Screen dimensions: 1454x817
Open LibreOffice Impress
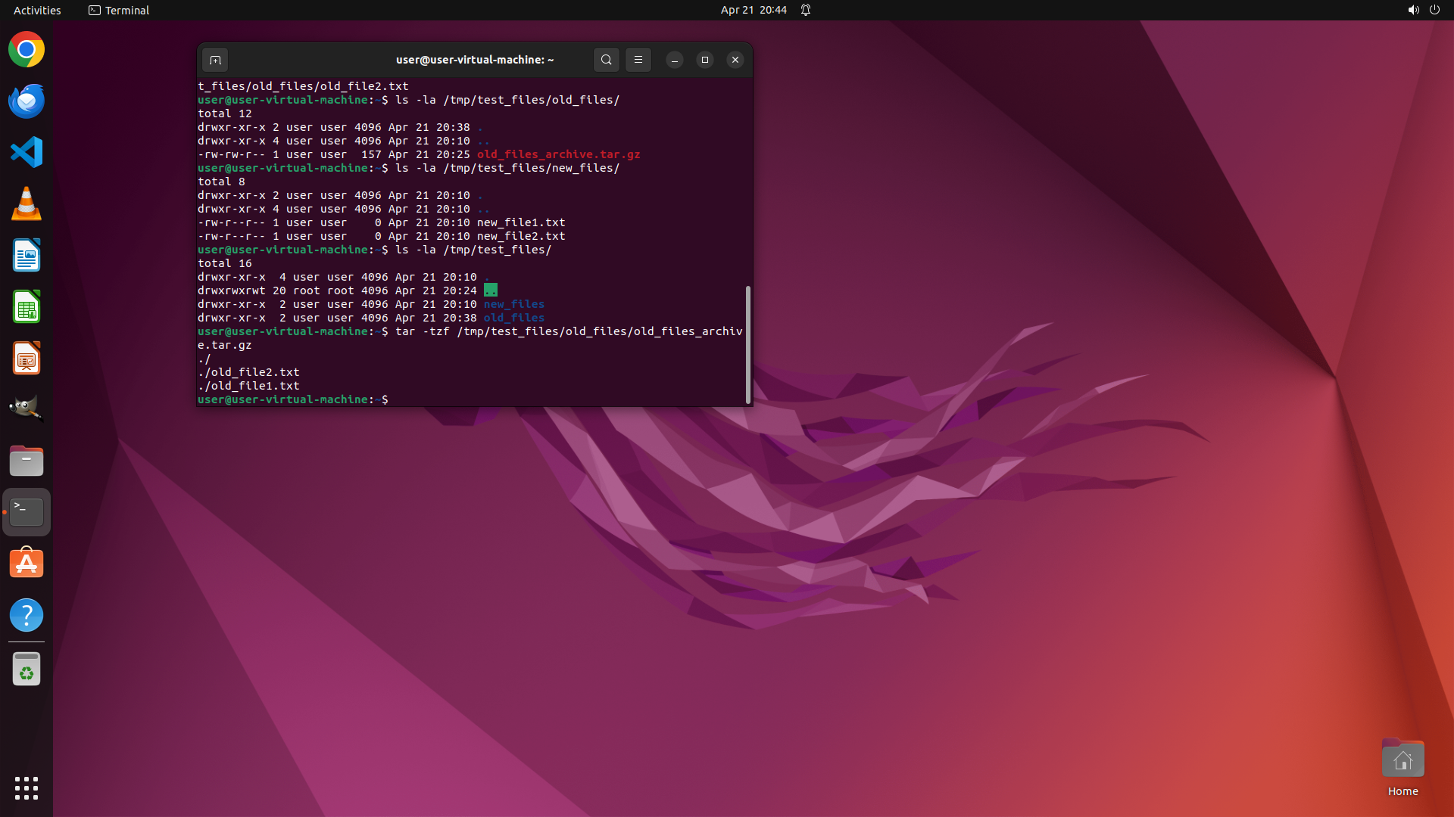coord(27,359)
